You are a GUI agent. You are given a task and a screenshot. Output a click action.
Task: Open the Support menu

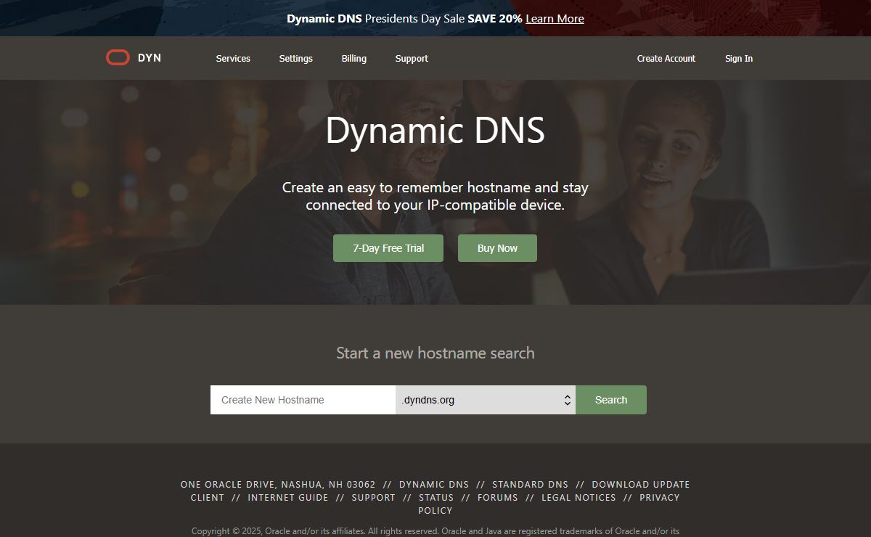coord(412,59)
